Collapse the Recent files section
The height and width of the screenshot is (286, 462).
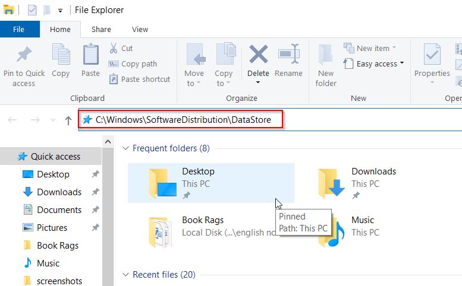pos(126,275)
